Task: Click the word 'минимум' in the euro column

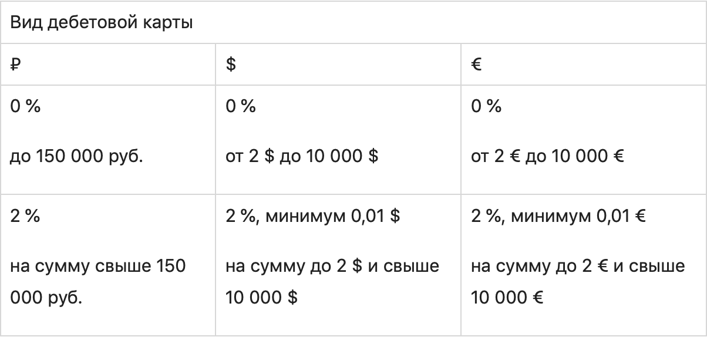Action: pos(551,216)
